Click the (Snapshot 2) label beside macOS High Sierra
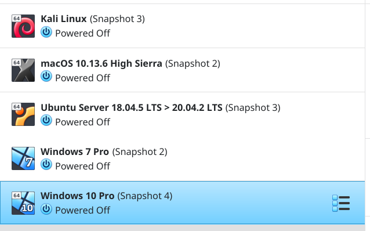This screenshot has width=370, height=231. [x=193, y=64]
